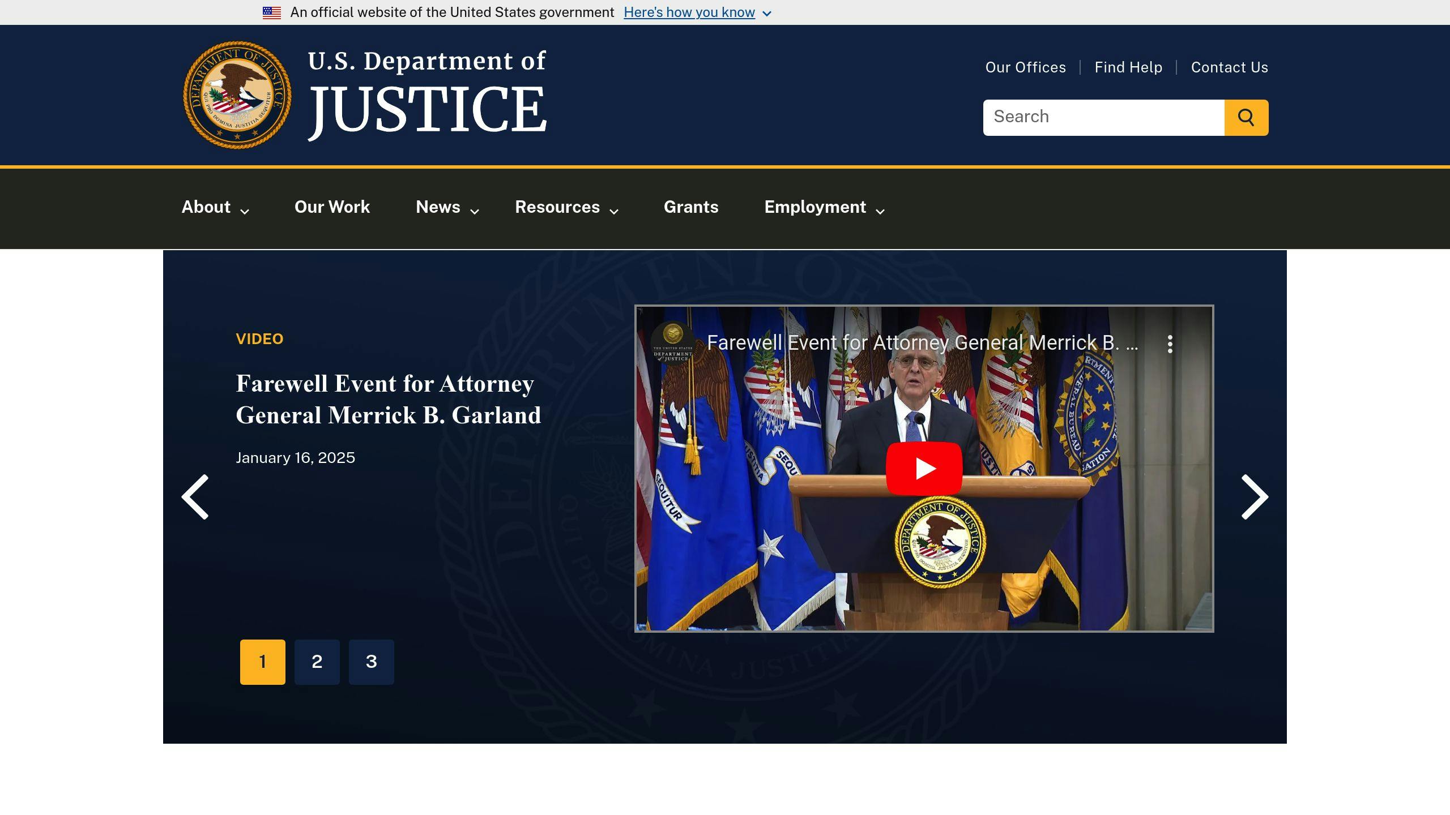Open the Grants navigation item
Viewport: 1450px width, 815px height.
(691, 207)
